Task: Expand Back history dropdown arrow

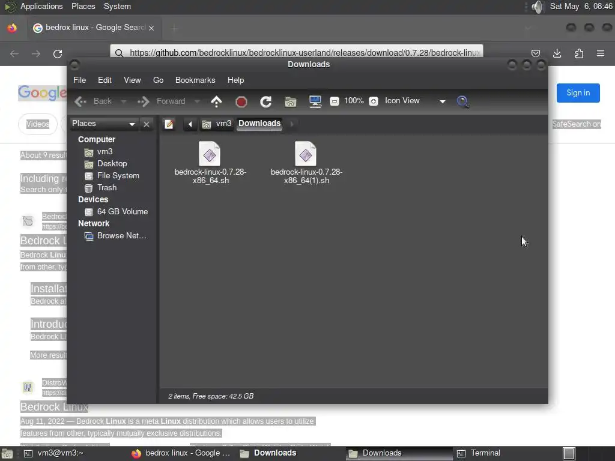Action: click(124, 101)
